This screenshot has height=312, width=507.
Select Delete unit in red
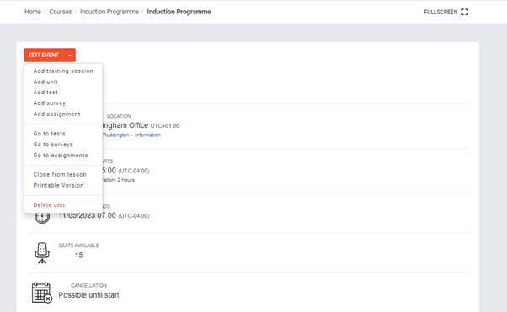pos(49,205)
